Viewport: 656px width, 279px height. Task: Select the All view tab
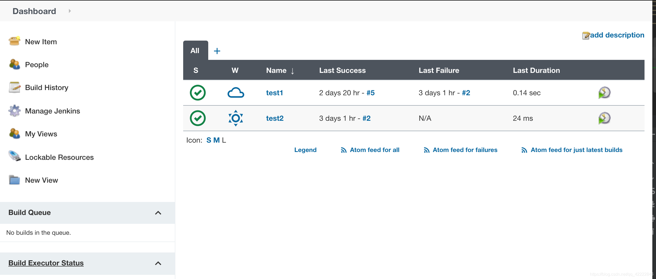[195, 50]
